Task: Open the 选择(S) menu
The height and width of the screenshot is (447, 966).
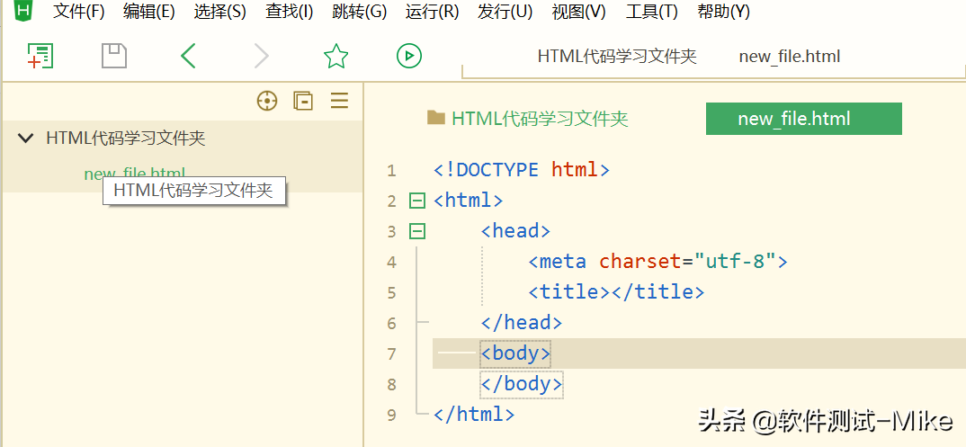Action: tap(220, 11)
